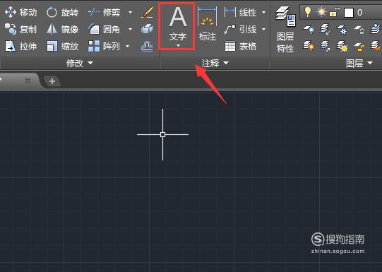Select the Scale (缩放) tool
The width and height of the screenshot is (382, 272).
pos(63,46)
